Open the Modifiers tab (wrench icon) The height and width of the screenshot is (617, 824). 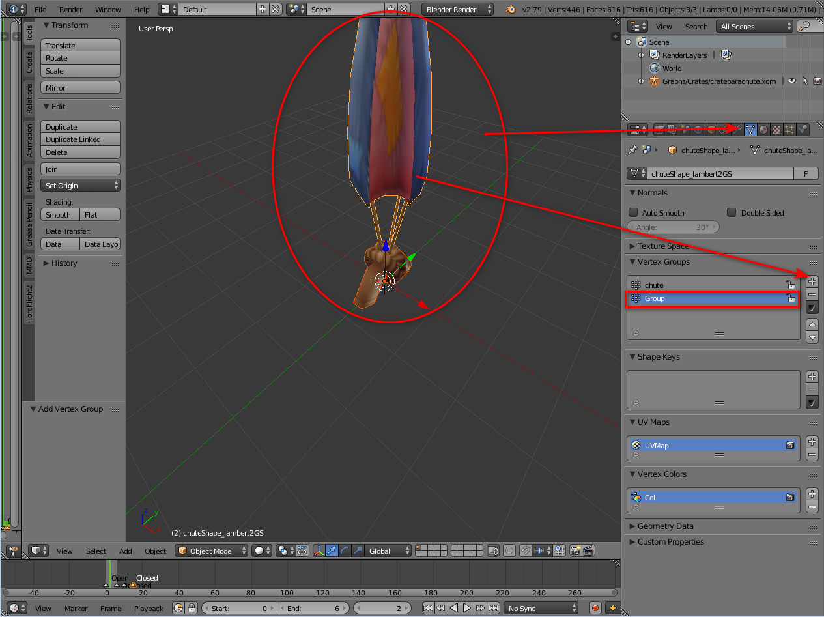pyautogui.click(x=737, y=129)
